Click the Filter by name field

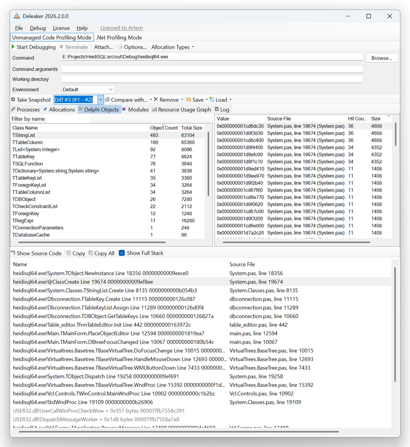[69, 119]
